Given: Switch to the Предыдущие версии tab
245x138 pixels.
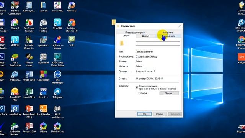Looking at the screenshot, I should click(x=135, y=33).
